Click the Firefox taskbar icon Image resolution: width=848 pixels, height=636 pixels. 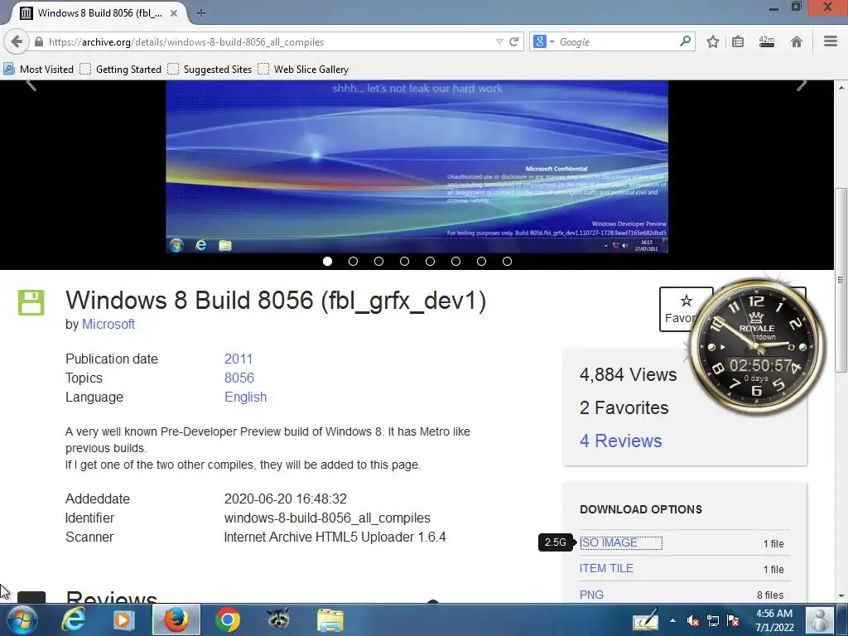(x=176, y=619)
